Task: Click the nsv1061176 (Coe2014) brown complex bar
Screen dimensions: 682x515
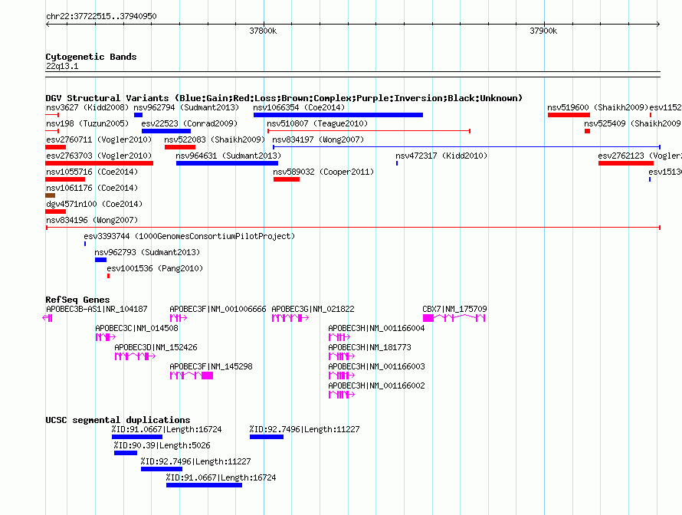Action: click(50, 195)
